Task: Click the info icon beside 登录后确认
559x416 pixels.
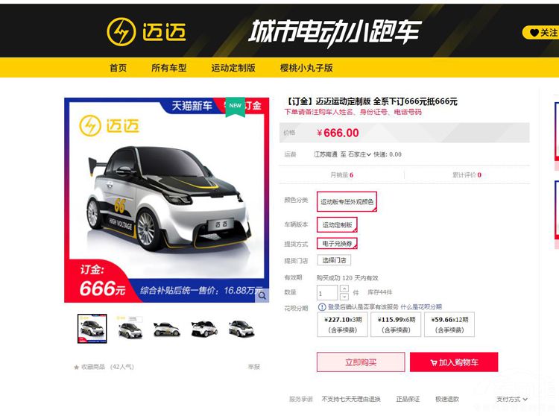Action: coord(322,307)
